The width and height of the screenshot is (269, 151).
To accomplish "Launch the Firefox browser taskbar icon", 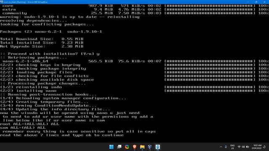I will (x=127, y=147).
